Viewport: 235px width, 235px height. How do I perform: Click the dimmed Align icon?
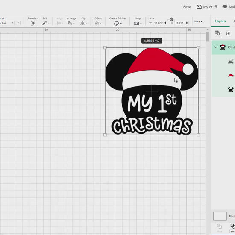click(x=59, y=23)
